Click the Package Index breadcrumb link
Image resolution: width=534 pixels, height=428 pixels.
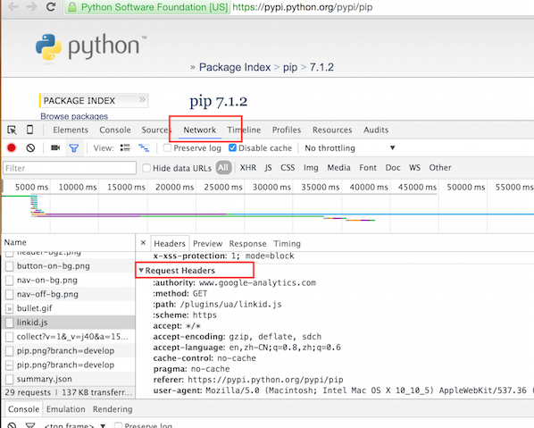235,67
